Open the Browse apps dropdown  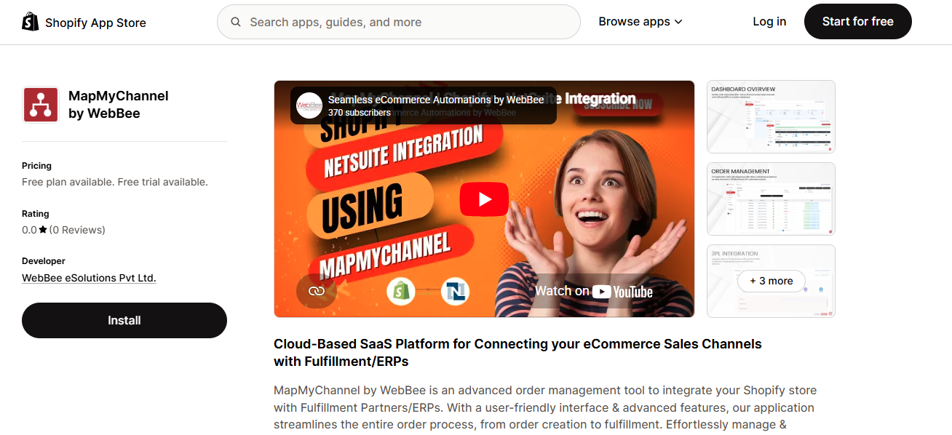[x=640, y=21]
